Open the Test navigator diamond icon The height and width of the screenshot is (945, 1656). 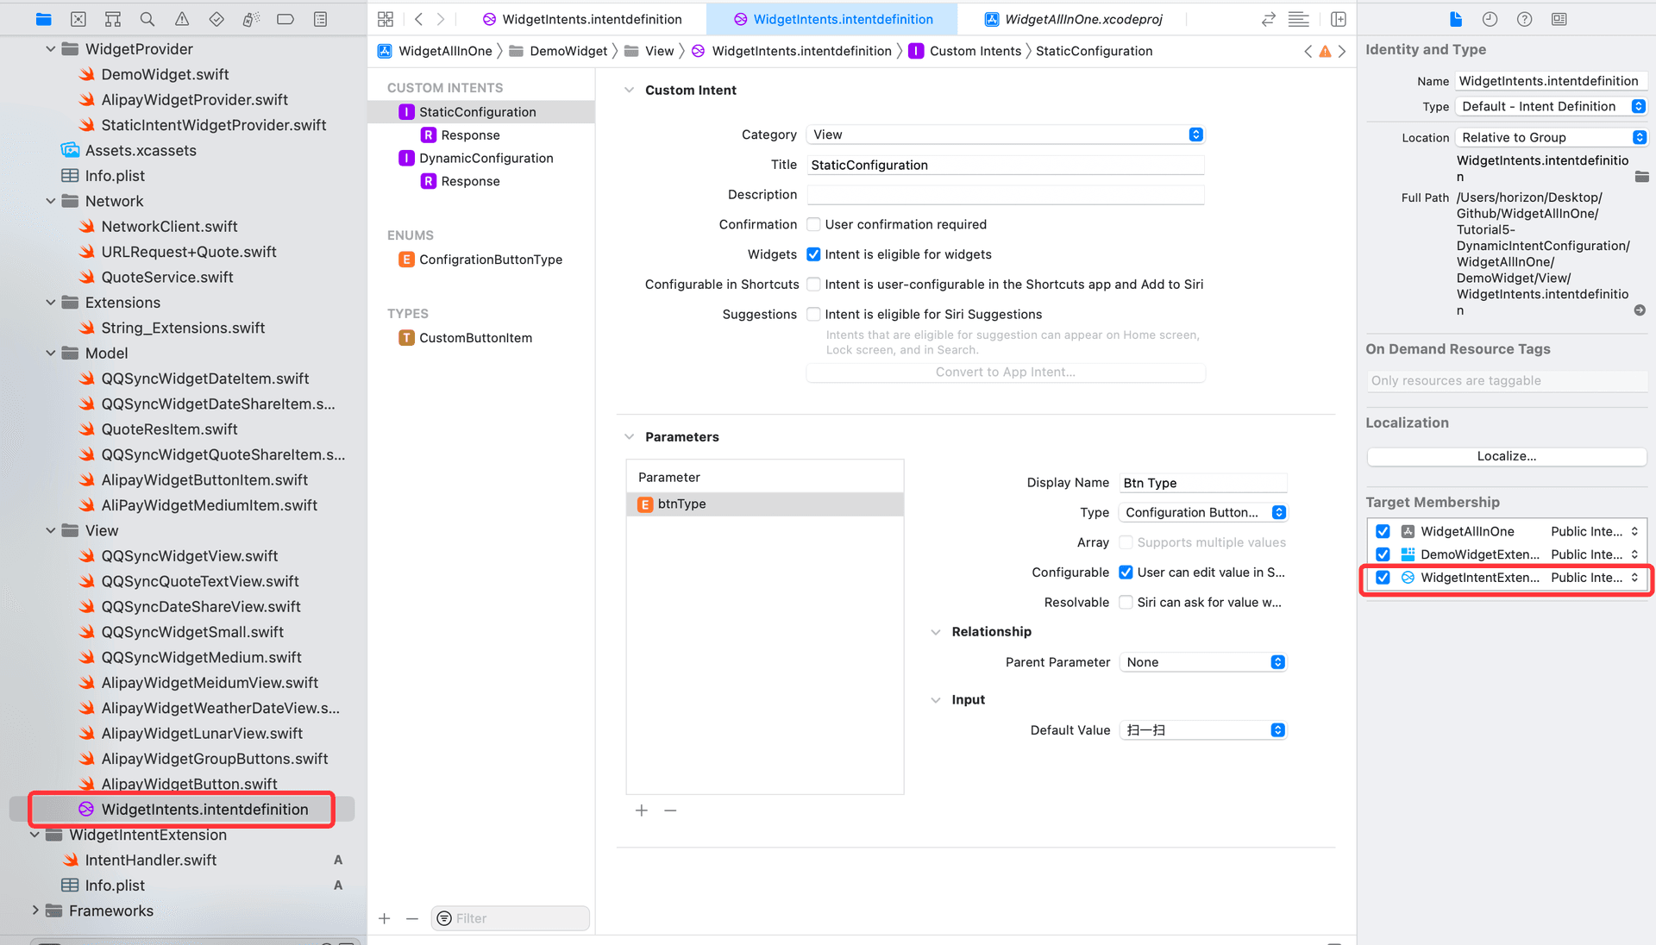click(216, 19)
